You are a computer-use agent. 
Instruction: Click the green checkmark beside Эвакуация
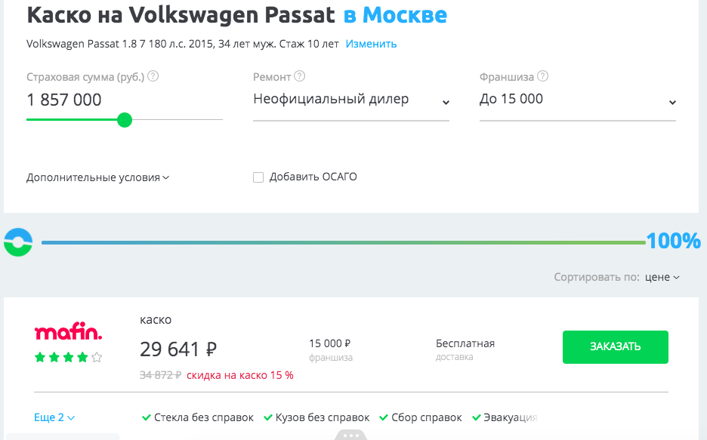click(476, 417)
